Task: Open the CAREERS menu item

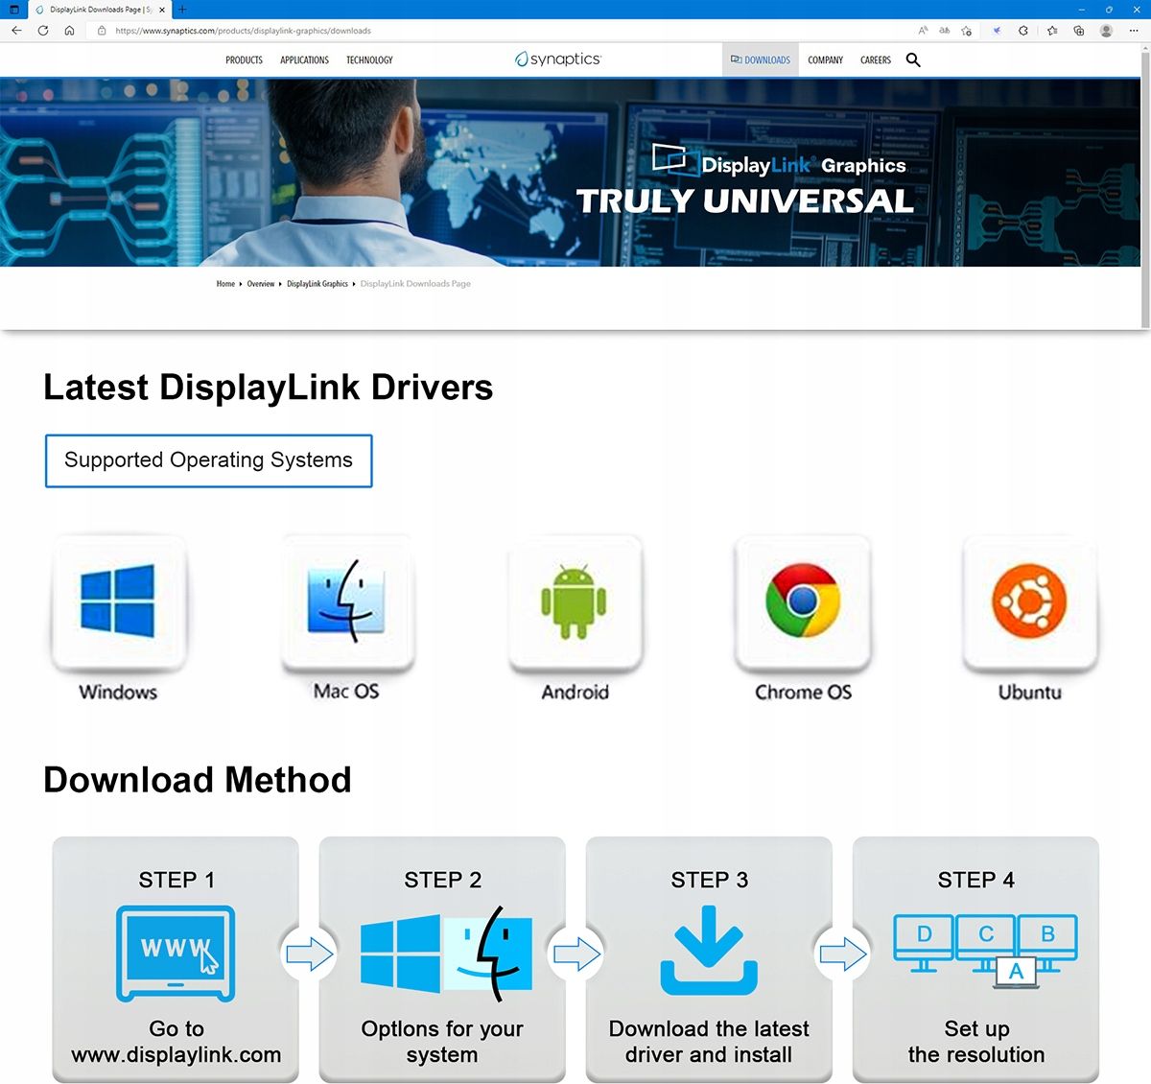Action: pos(876,59)
